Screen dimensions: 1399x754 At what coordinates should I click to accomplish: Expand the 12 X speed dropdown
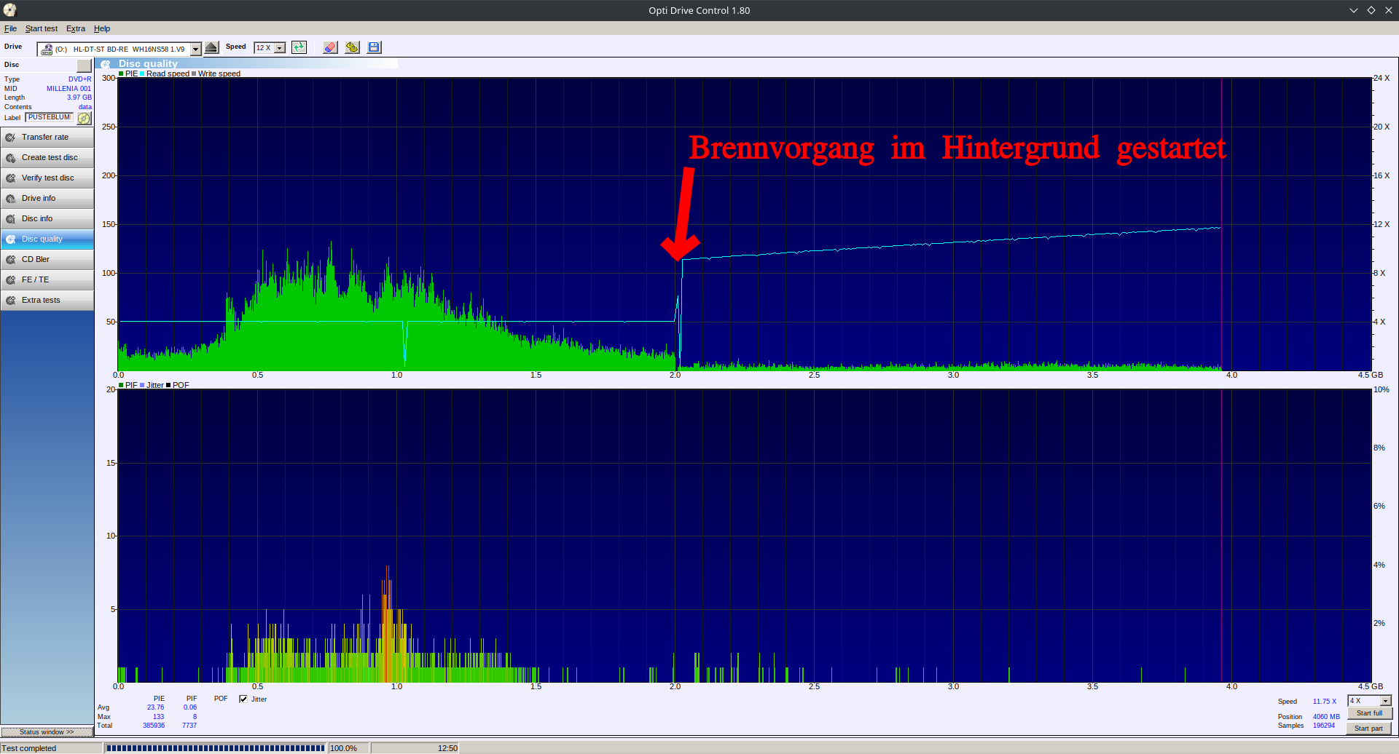pyautogui.click(x=279, y=47)
